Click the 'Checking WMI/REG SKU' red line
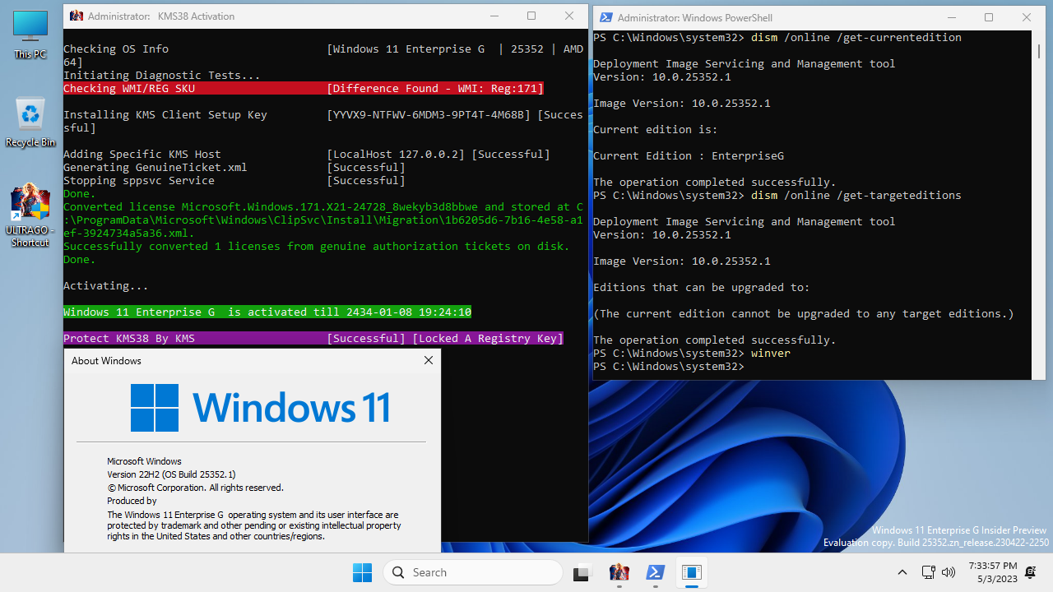Screen dimensions: 1053x592 tap(304, 88)
